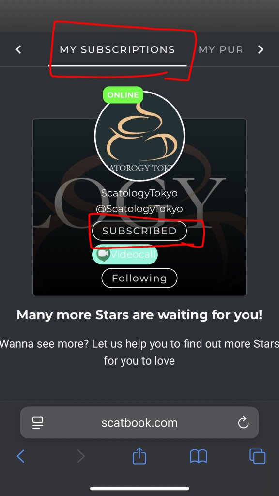Tap the scatbook.com address field

click(139, 422)
